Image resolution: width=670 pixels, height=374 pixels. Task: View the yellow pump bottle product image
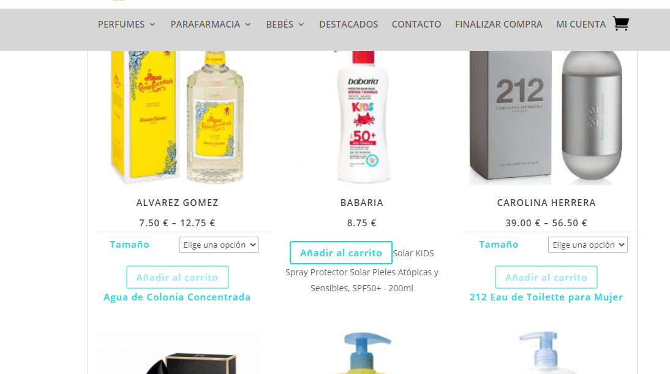[362, 352]
